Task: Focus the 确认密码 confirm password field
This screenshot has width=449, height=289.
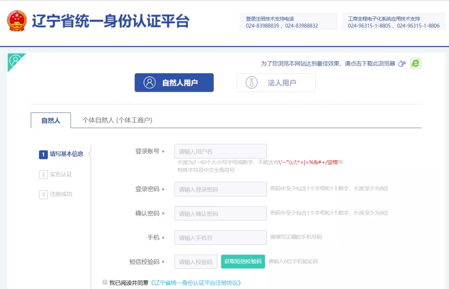Action: tap(220, 213)
